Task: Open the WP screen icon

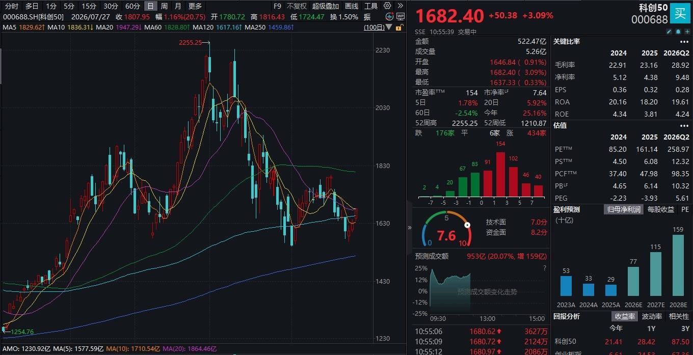Action: [401, 16]
